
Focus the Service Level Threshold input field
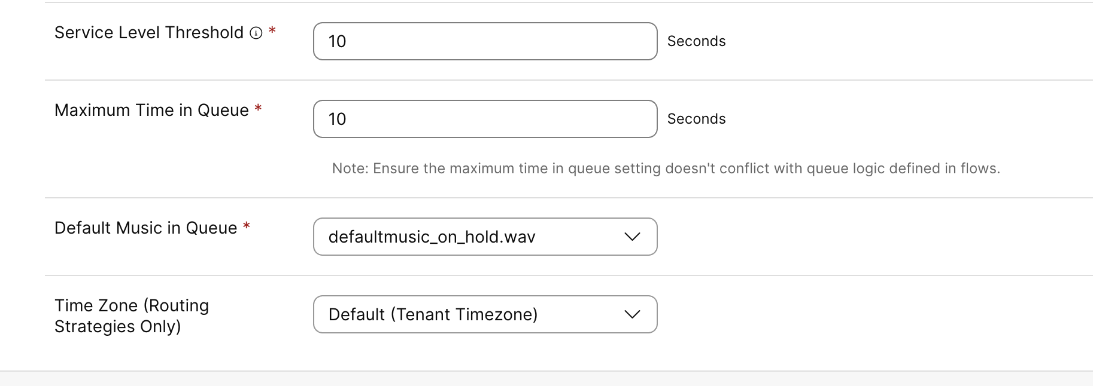tap(485, 41)
